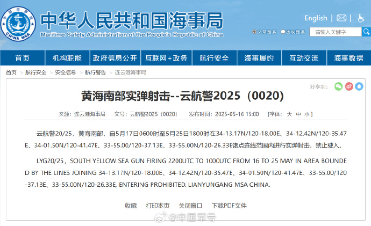This screenshot has height=226, width=371.
Task: Share via blue bell icon
Action: [x=359, y=86]
